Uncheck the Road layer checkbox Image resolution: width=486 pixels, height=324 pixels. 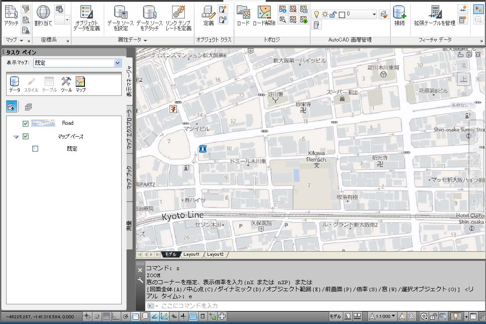click(x=26, y=124)
